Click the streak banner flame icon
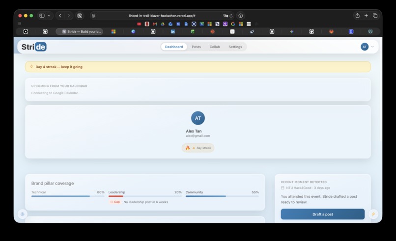Viewport: 396px width, 241px height. (x=31, y=66)
